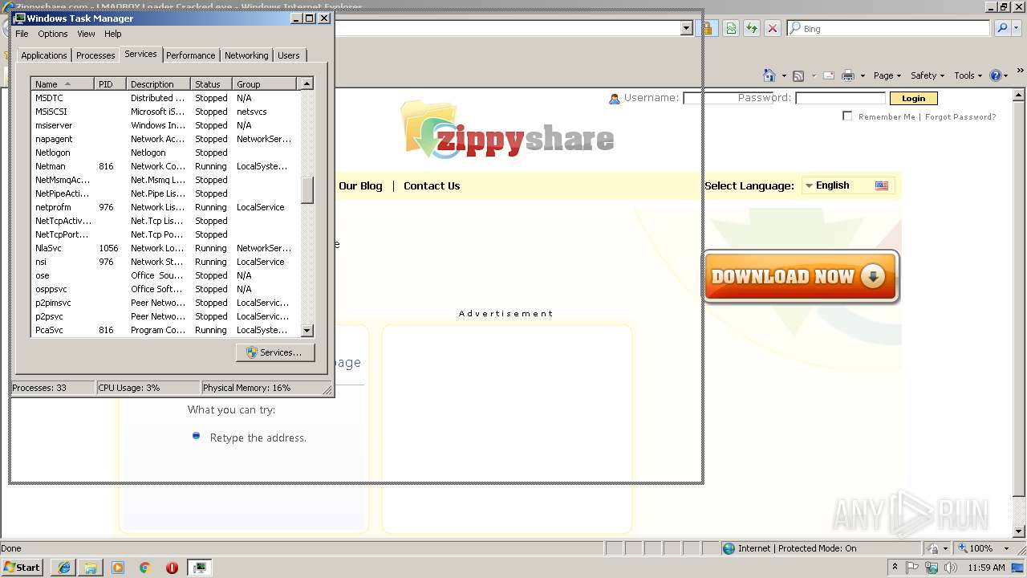Select Task Manager taskbar button
The width and height of the screenshot is (1027, 578).
tap(199, 568)
